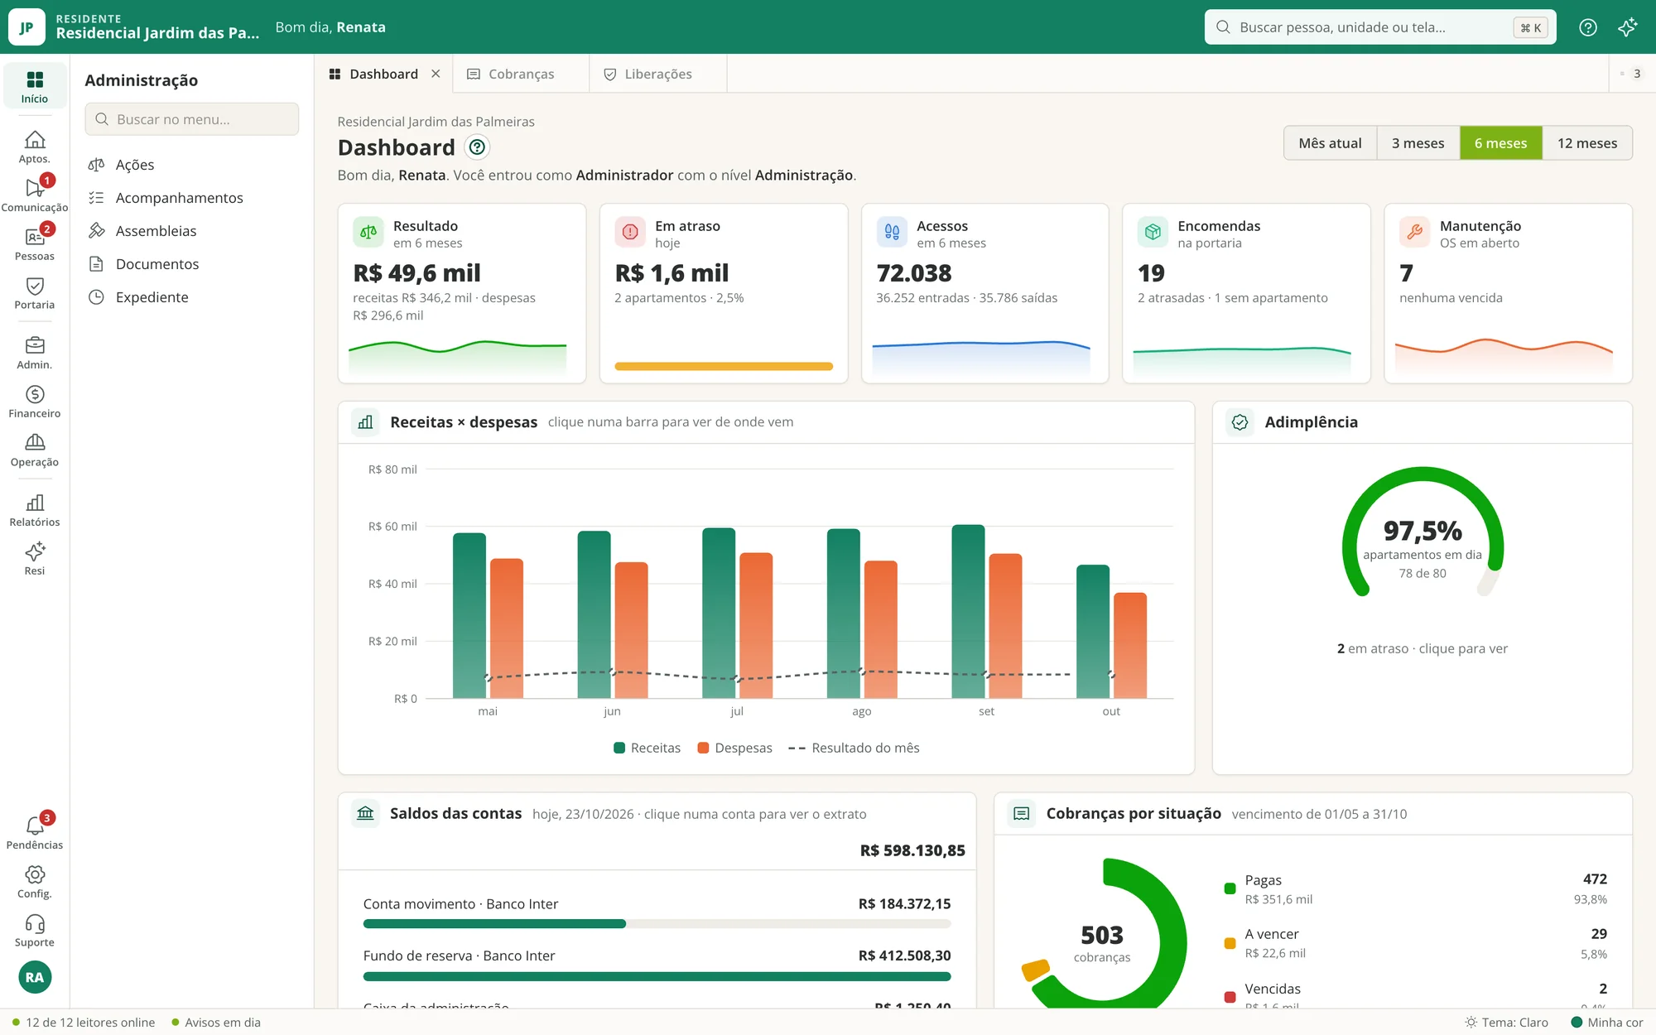Select the 3 meses period
1656x1035 pixels.
point(1418,143)
